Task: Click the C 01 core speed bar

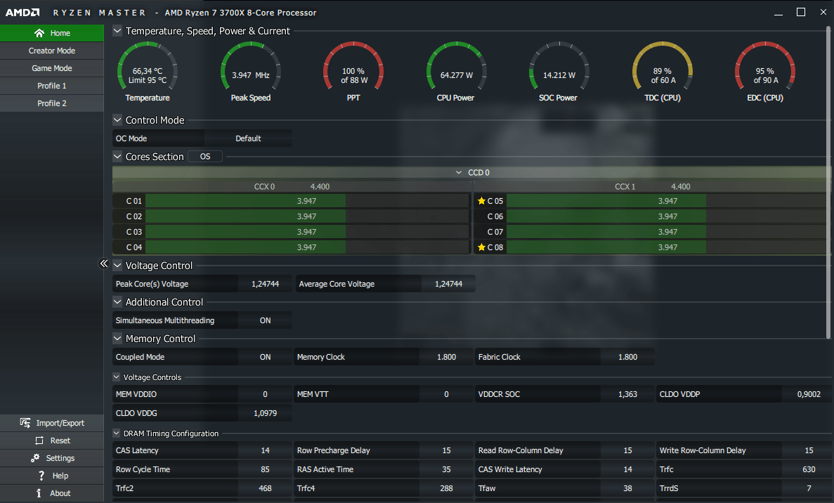Action: [x=307, y=201]
